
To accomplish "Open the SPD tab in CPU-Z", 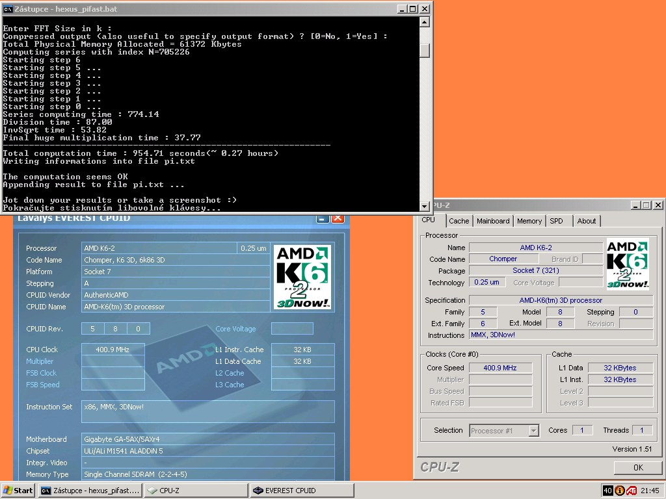I will click(x=557, y=221).
